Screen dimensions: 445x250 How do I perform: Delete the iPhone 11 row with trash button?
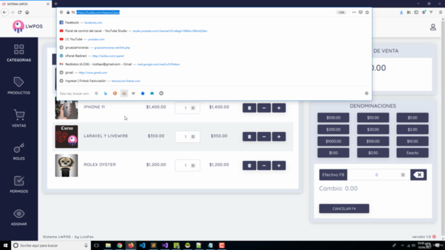[249, 108]
